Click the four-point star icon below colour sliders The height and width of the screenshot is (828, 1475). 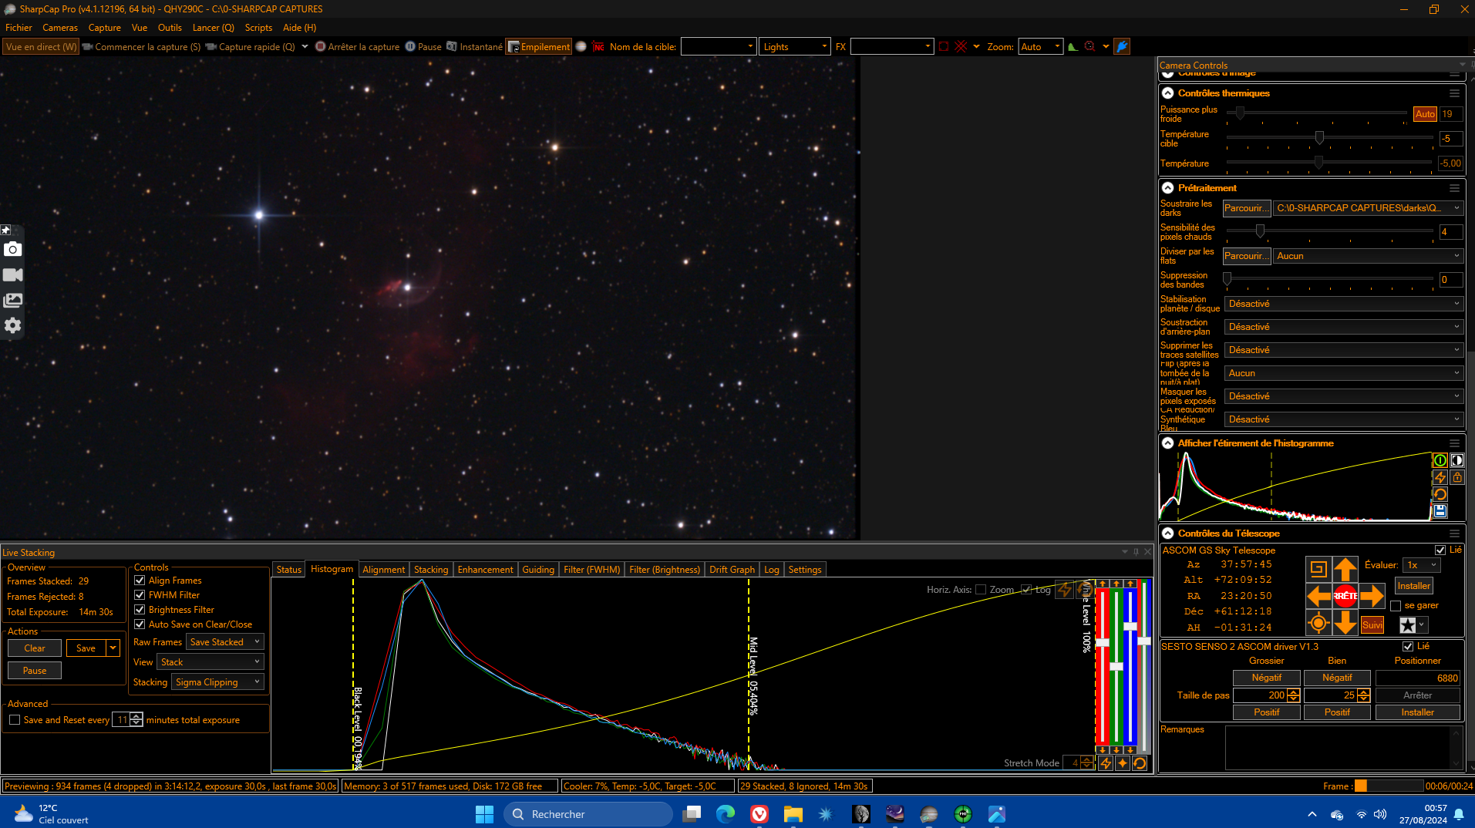click(x=1123, y=763)
